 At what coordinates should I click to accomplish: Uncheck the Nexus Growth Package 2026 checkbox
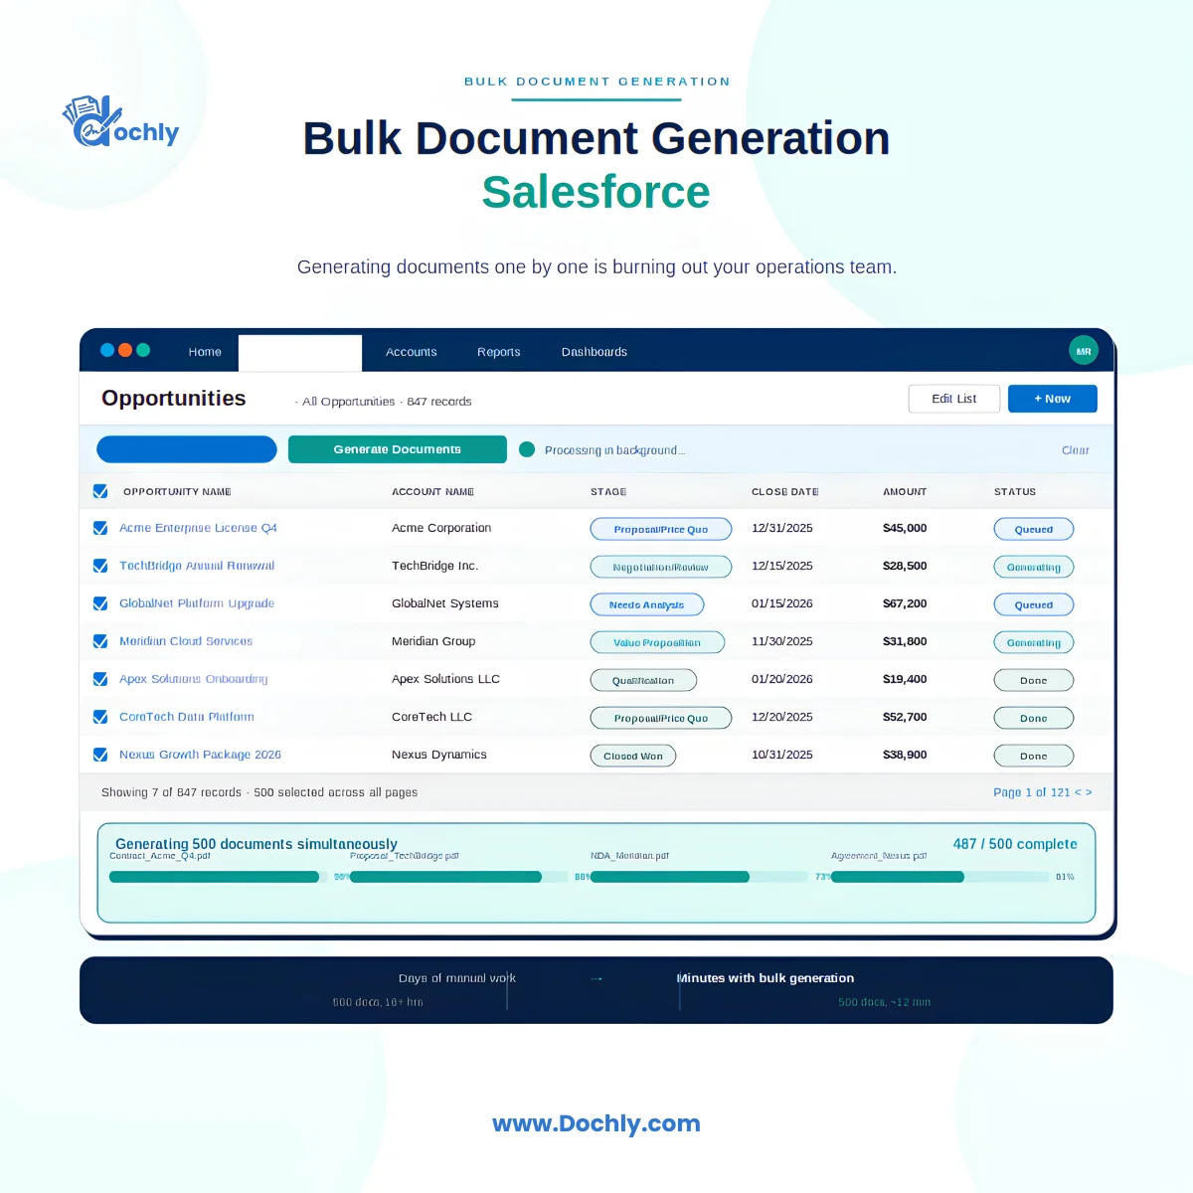(x=100, y=755)
